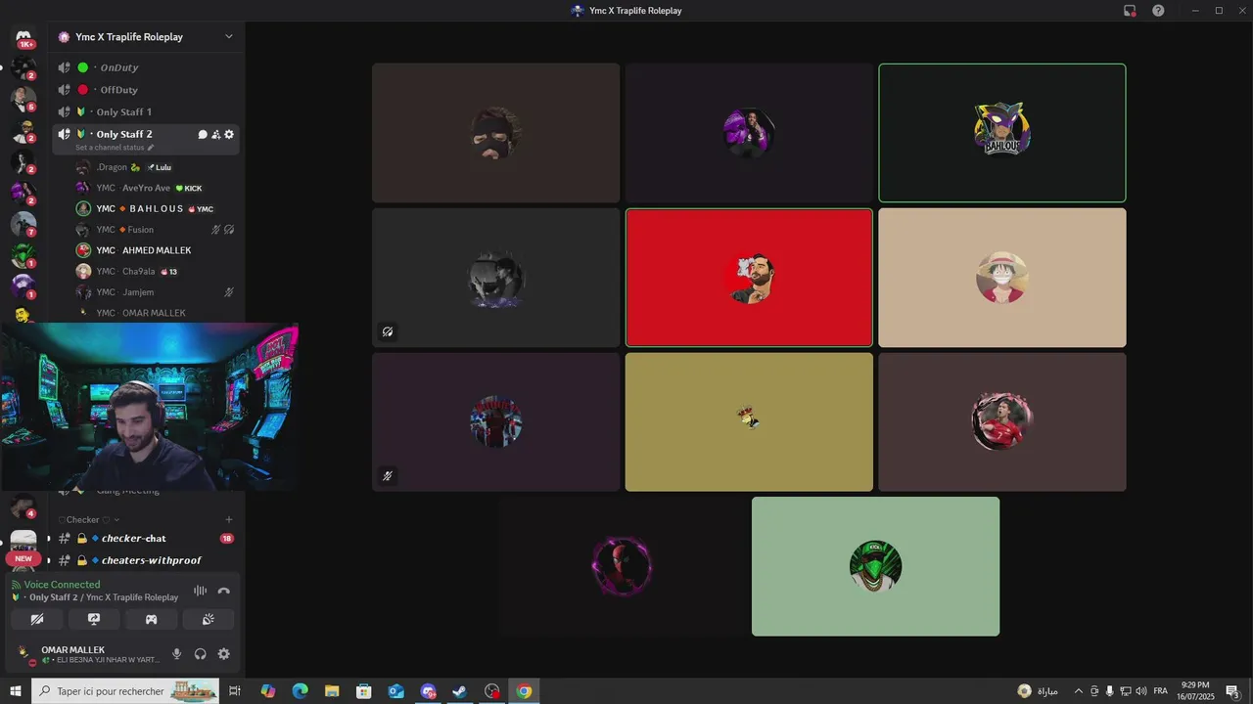The image size is (1253, 704).
Task: Collapse the Checker category
Action: click(89, 519)
